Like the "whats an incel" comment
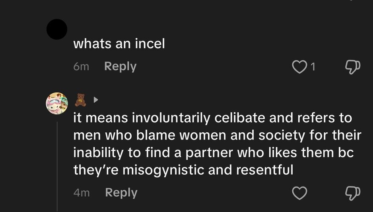The image size is (373, 212). 299,67
